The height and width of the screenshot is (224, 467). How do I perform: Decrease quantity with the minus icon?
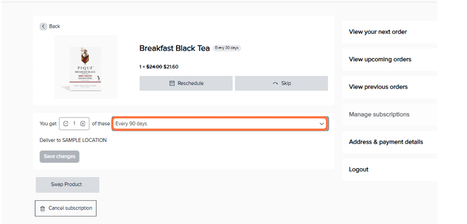click(66, 124)
